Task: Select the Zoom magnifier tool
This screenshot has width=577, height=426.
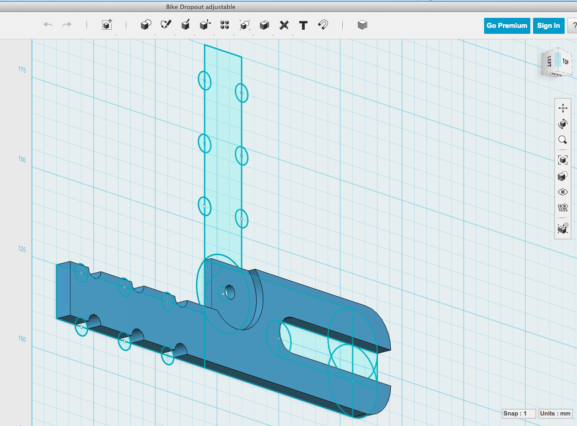Action: (563, 140)
